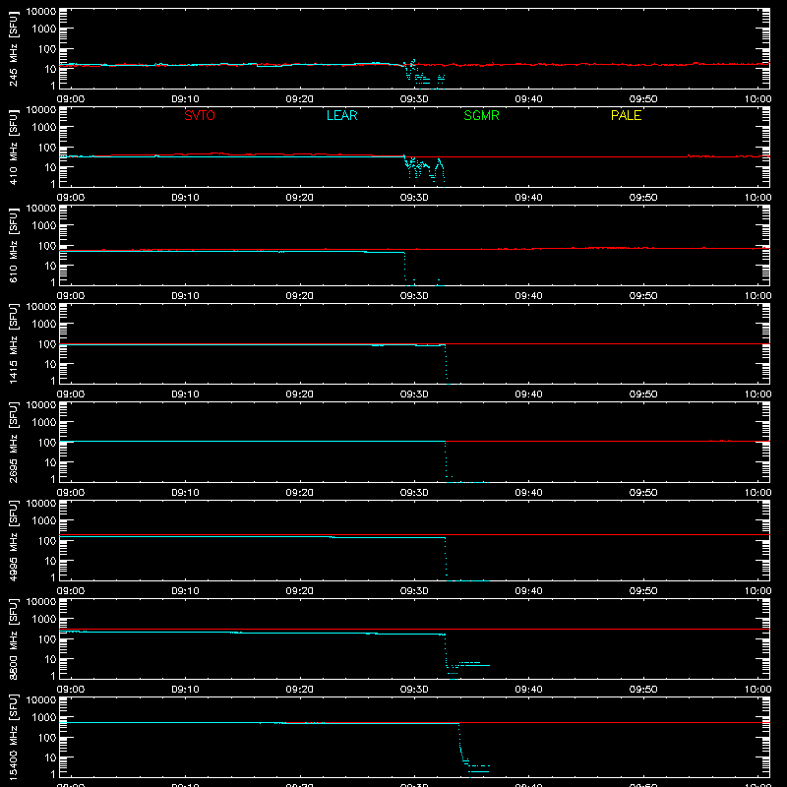Click the 10 tick of 1415 MHz plot
The height and width of the screenshot is (787, 787).
click(50, 364)
